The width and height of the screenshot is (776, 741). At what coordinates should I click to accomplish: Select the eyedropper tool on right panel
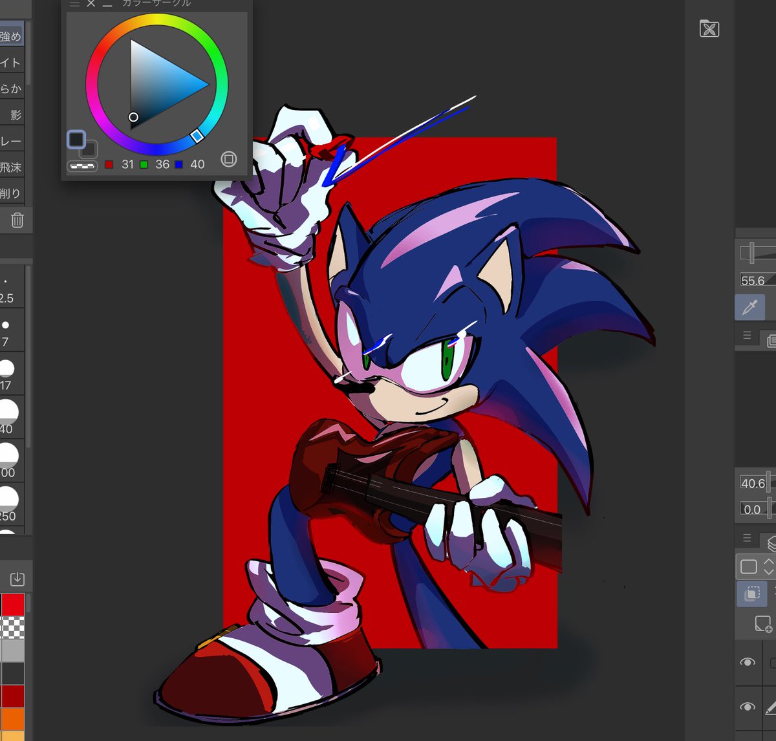tap(749, 307)
